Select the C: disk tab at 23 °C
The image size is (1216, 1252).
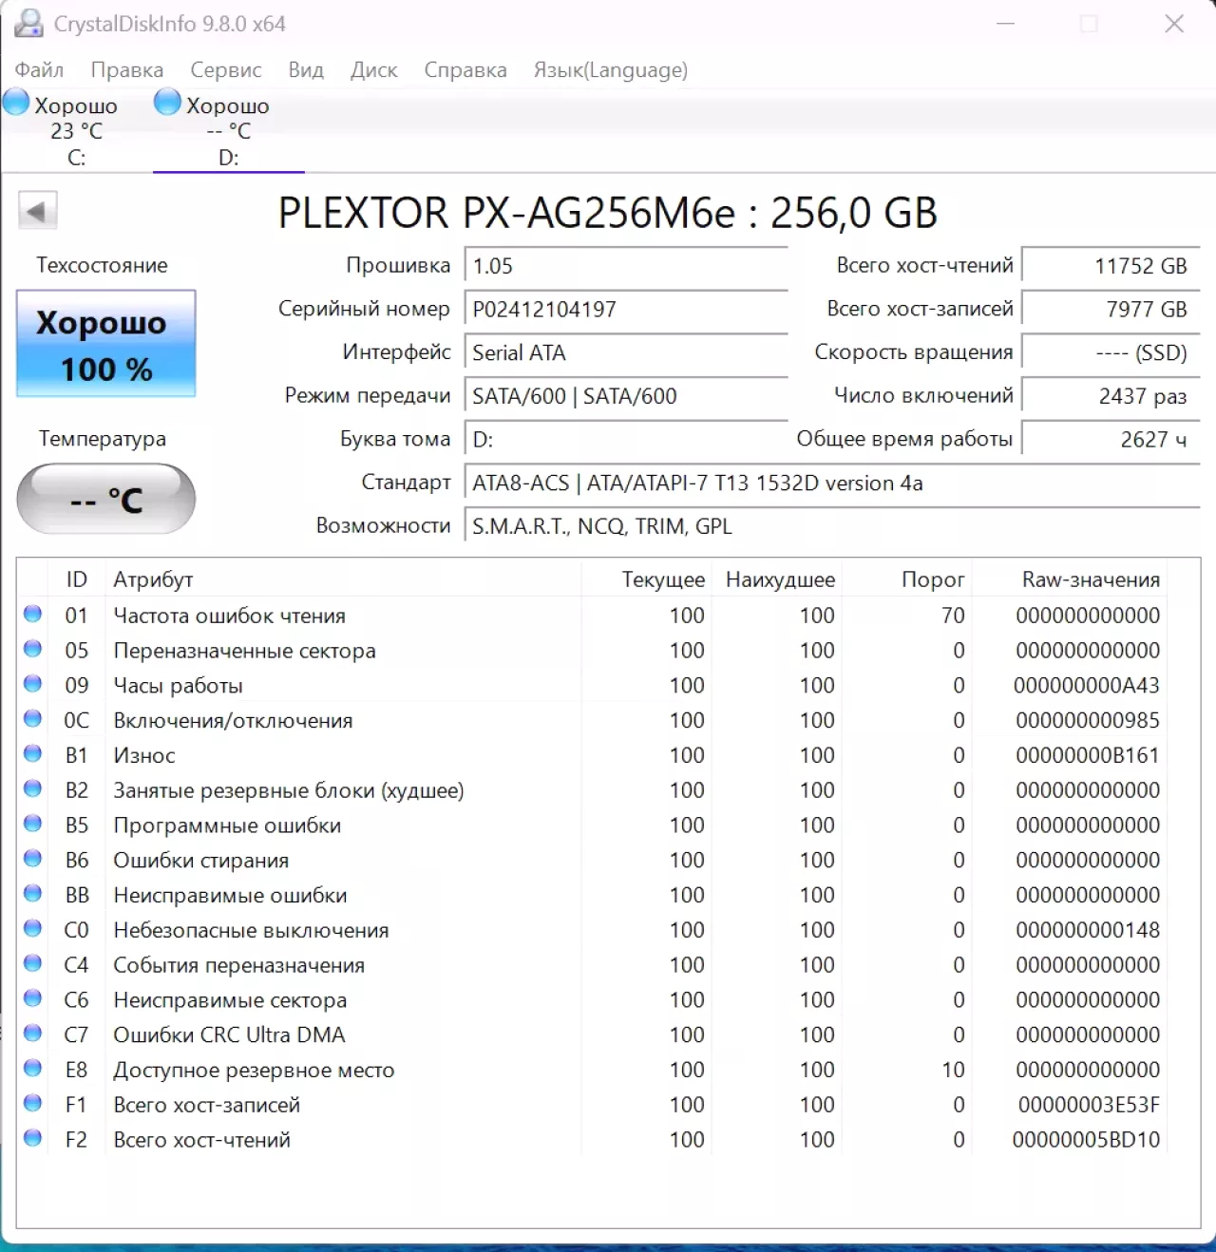[x=76, y=132]
